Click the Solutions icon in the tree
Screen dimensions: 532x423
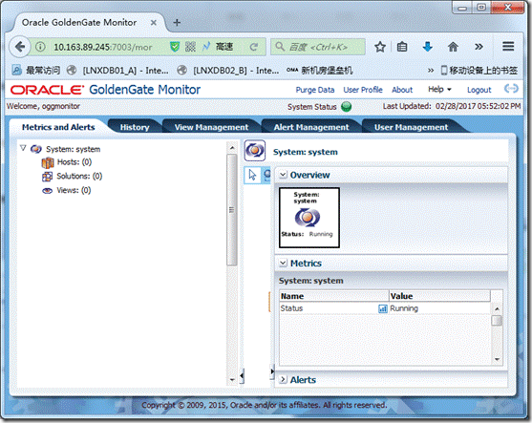[47, 177]
